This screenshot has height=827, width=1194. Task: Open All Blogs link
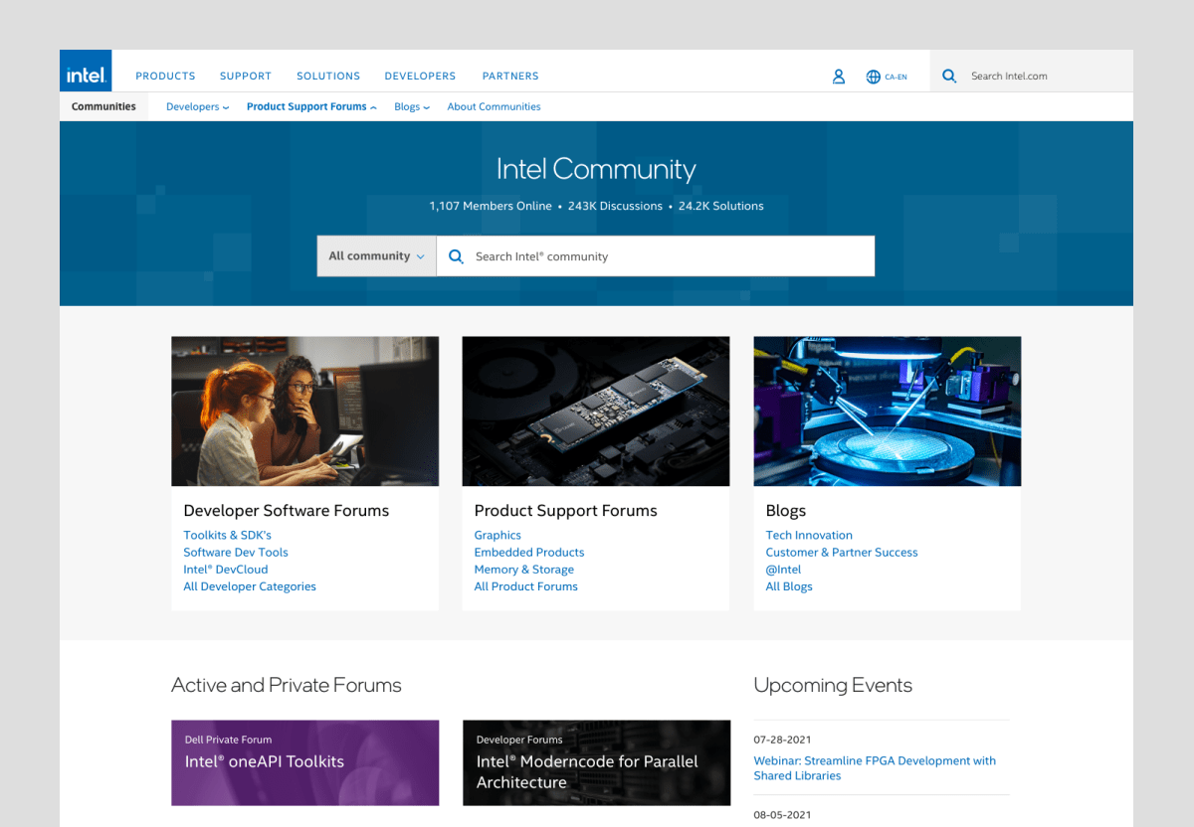[x=789, y=586]
